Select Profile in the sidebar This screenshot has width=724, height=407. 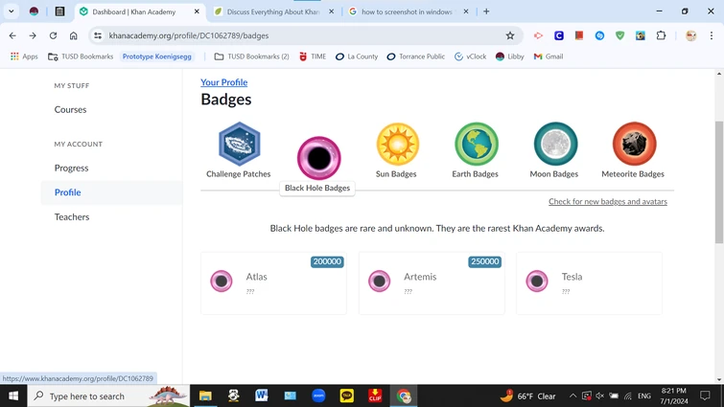[x=67, y=192]
